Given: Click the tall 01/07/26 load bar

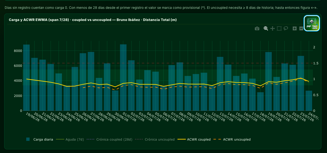Looking at the screenshot, I should pos(123,78).
